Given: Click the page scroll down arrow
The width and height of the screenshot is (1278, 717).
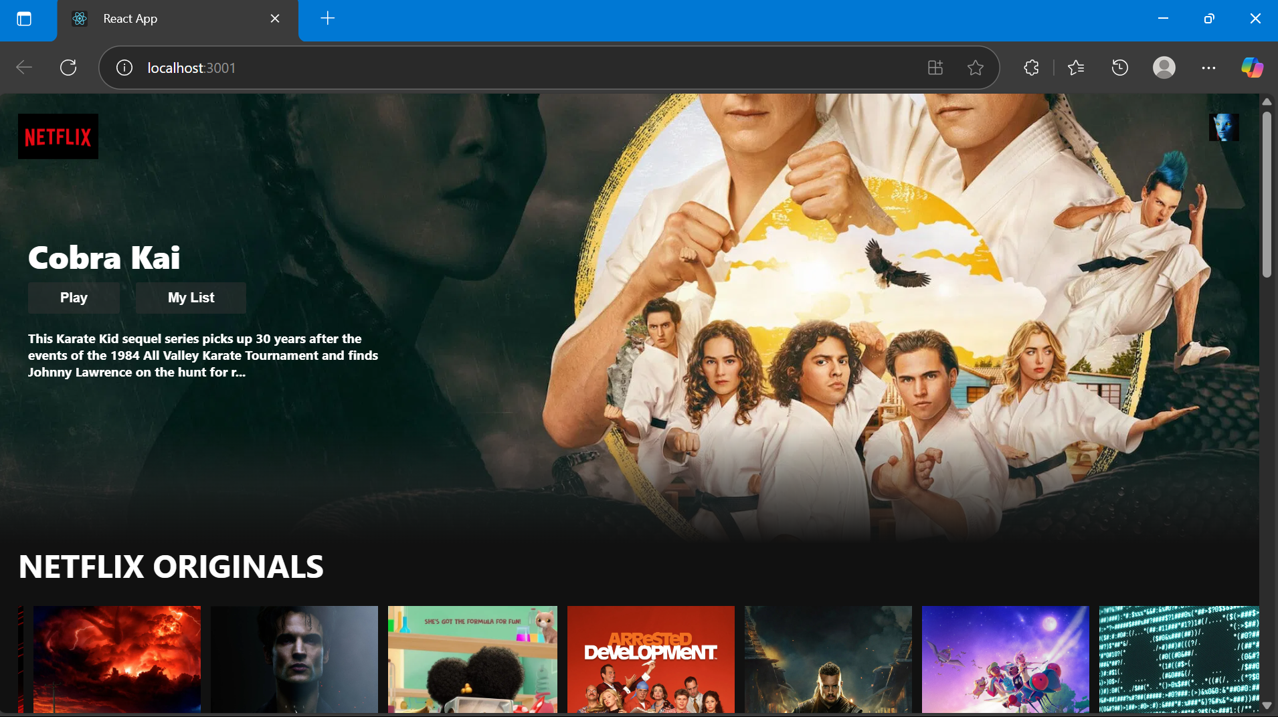Looking at the screenshot, I should (1266, 705).
